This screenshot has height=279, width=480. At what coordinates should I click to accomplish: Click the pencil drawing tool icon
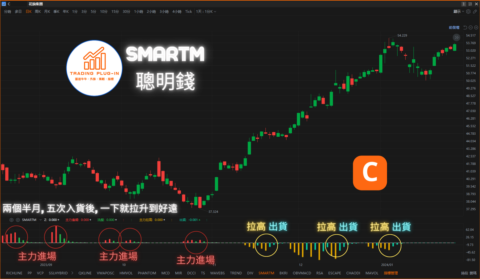475,12
